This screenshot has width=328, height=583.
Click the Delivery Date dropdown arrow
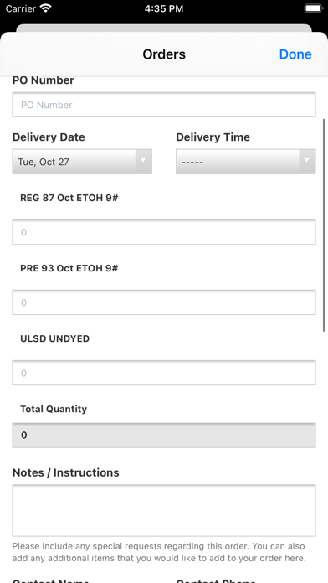pyautogui.click(x=143, y=161)
